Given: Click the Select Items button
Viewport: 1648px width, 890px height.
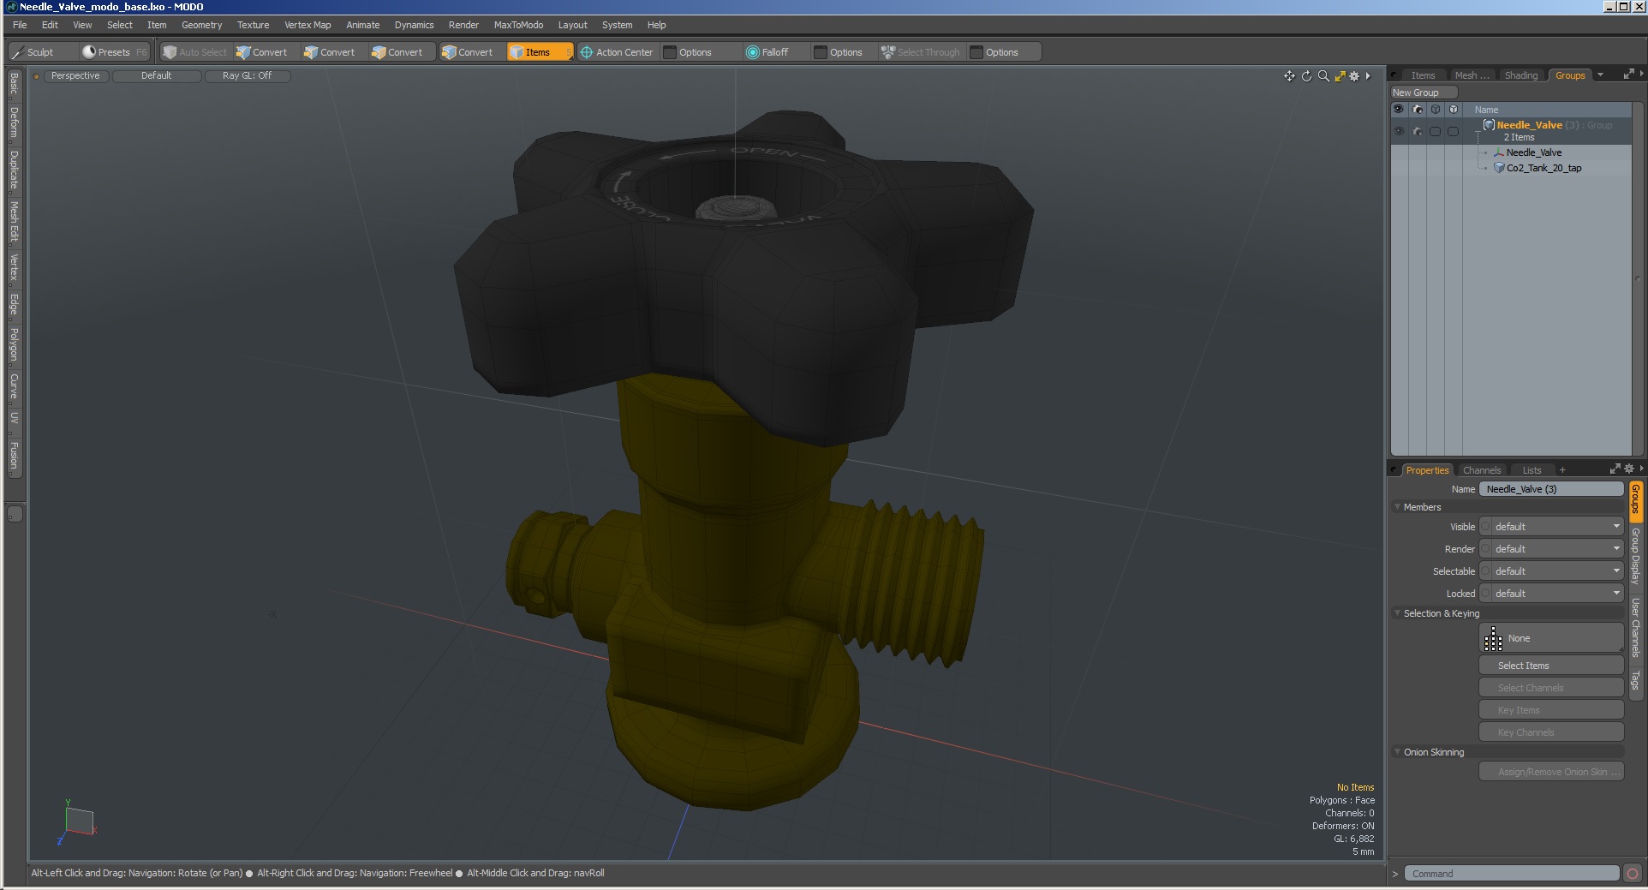Looking at the screenshot, I should [1551, 666].
